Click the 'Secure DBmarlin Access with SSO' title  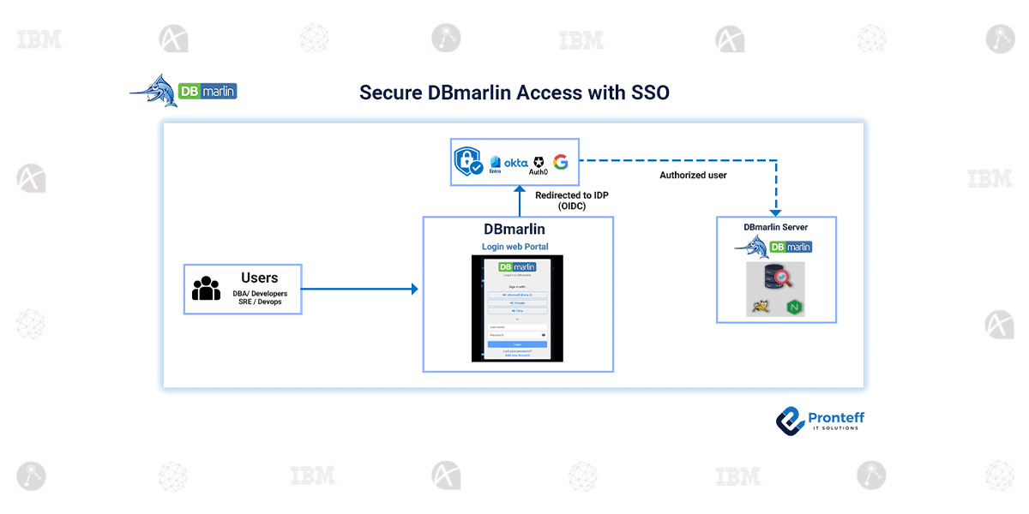tap(514, 93)
